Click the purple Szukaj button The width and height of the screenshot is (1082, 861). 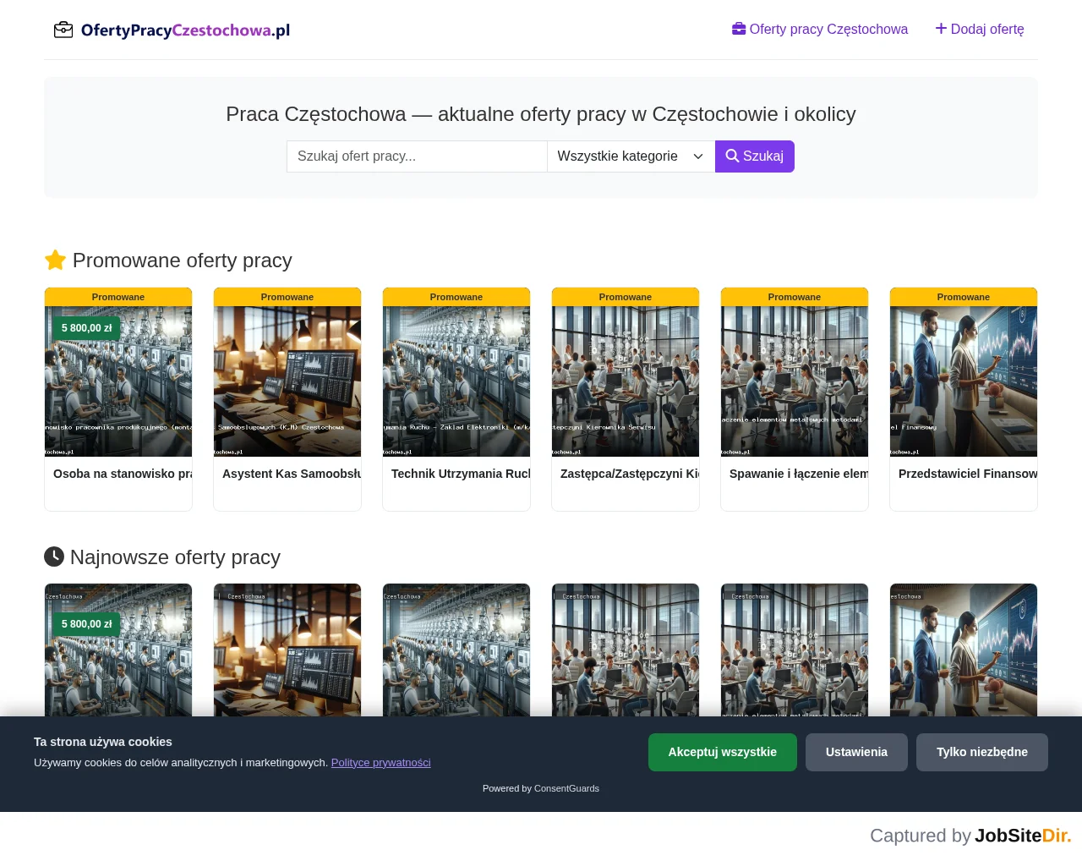(x=755, y=156)
